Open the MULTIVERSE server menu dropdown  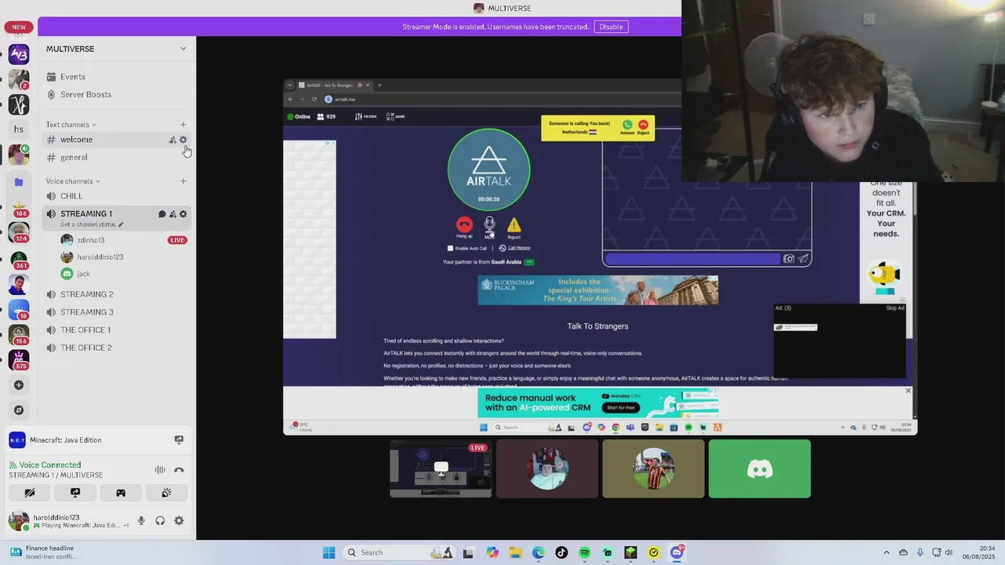[x=183, y=49]
